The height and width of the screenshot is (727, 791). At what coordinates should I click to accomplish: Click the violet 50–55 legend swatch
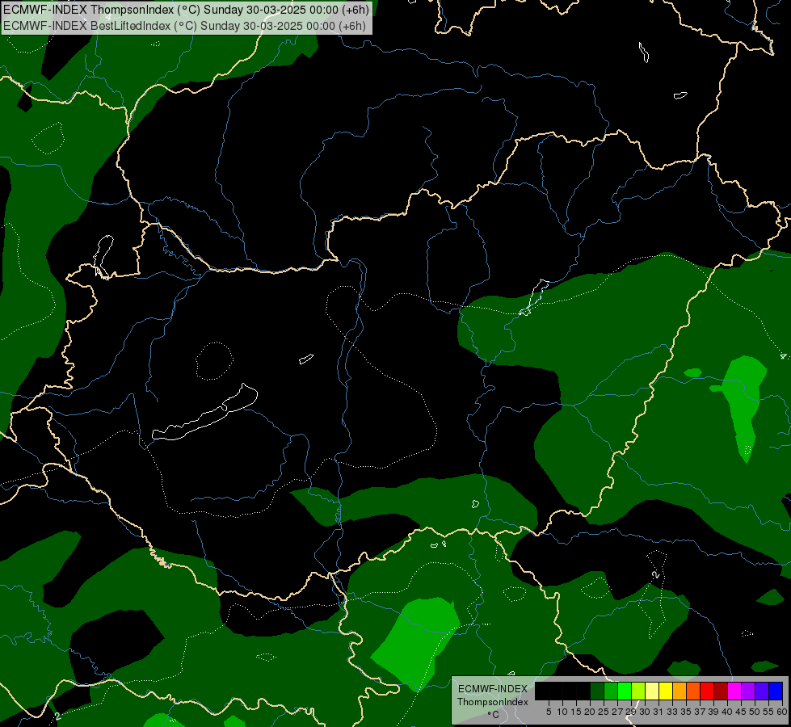pyautogui.click(x=762, y=691)
